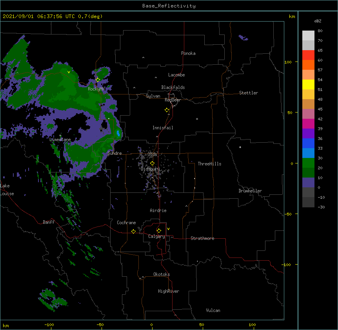Click the yellow diamond marker at RockyMH
Screen dimensions: 338x330
click(x=98, y=80)
